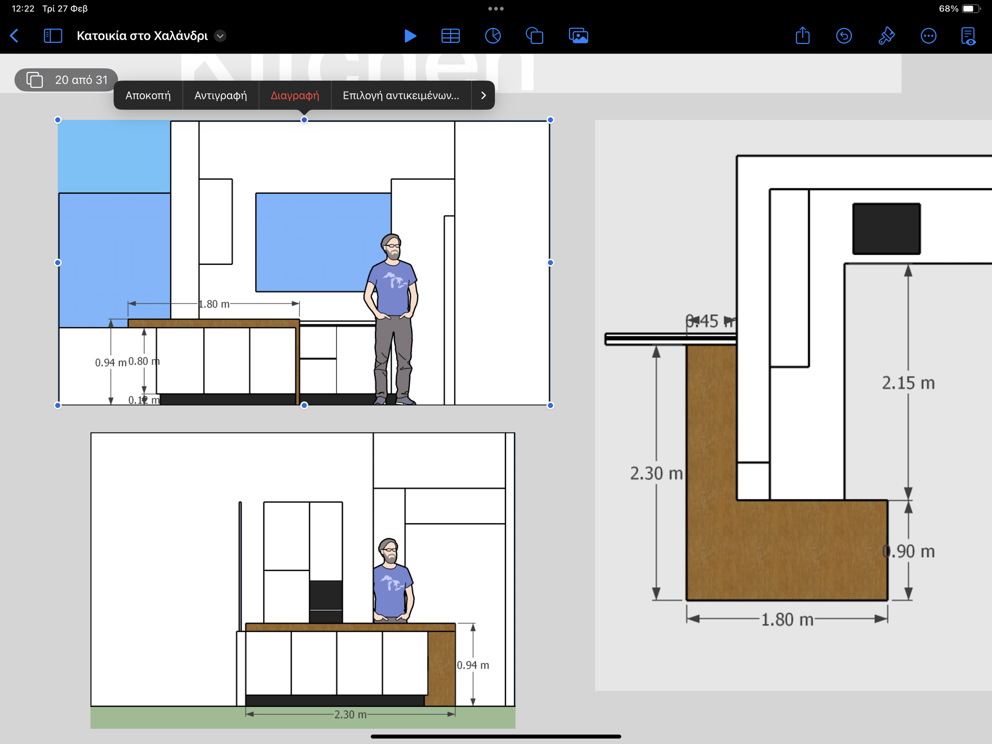This screenshot has width=992, height=744.
Task: Open the shapes insert menu
Action: pos(534,35)
